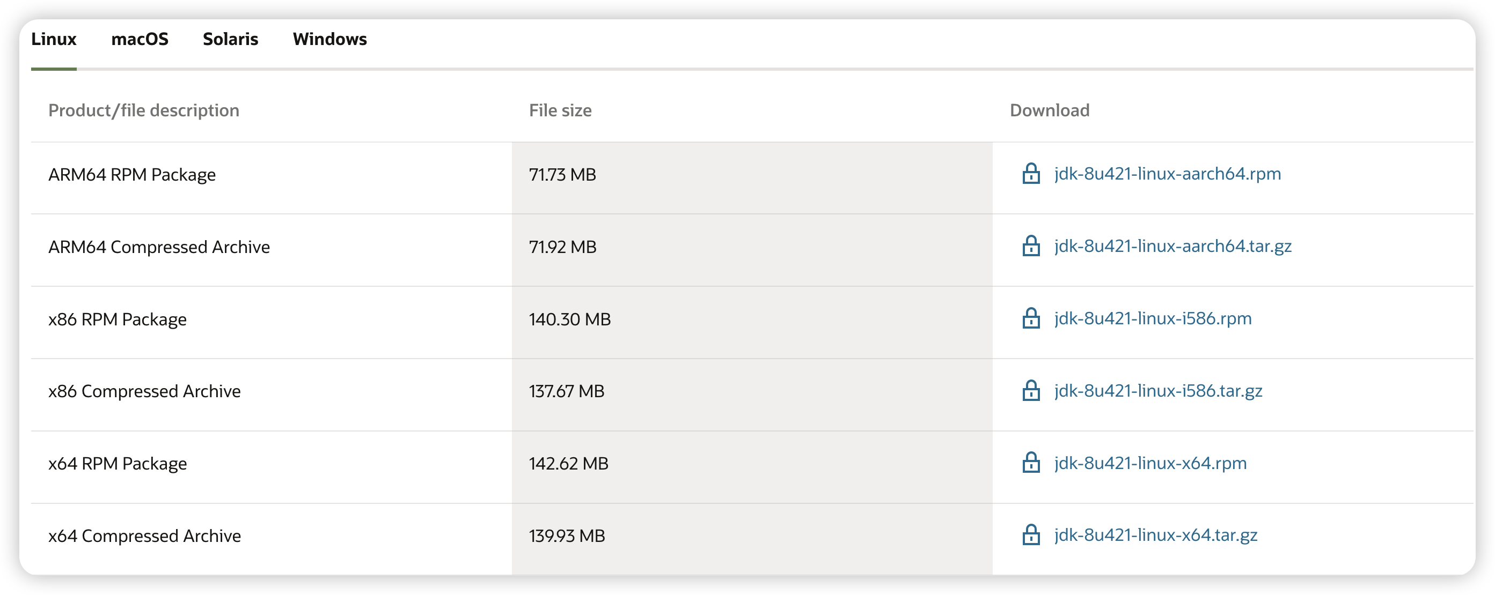The height and width of the screenshot is (595, 1495).
Task: Click lock icon beside jdk-8u421-linux-aarch64.rpm
Action: (x=1031, y=174)
